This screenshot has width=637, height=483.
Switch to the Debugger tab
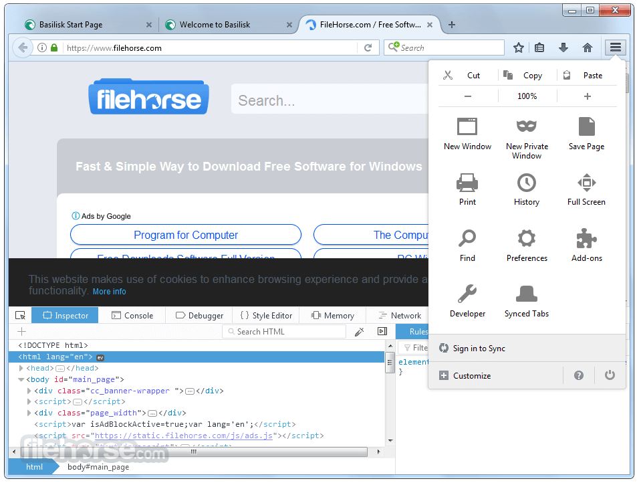click(199, 316)
